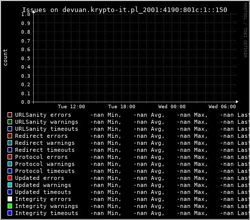
Task: Click the 0.5 value on the y-axis
Action: point(26,58)
